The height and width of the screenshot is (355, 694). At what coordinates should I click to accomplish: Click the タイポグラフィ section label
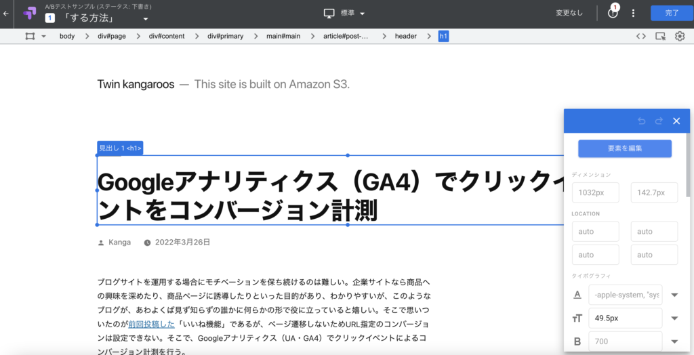point(591,276)
